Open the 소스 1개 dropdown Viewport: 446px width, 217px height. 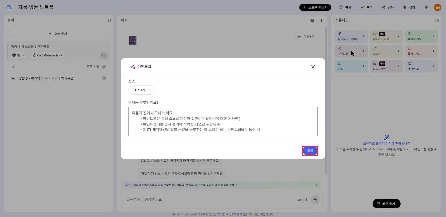coord(142,90)
